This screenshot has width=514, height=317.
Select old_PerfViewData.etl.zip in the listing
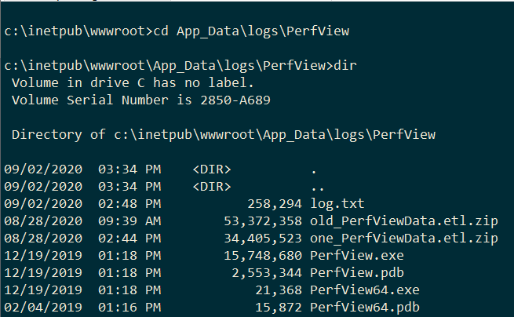tap(405, 220)
